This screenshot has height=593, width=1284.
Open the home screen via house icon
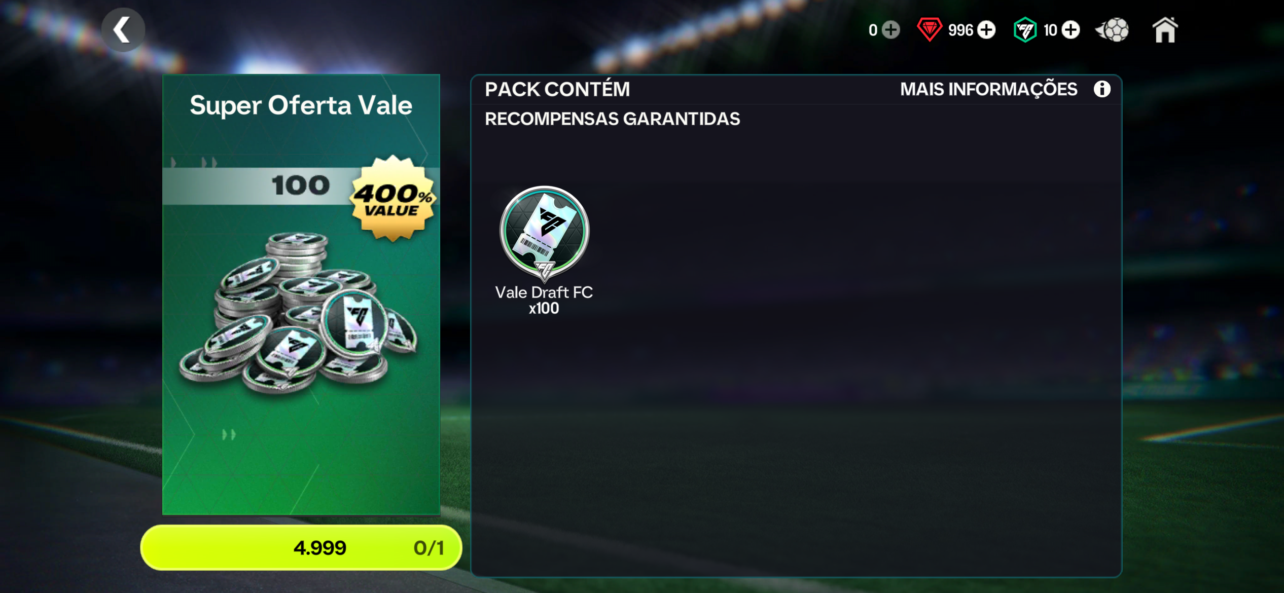coord(1164,30)
